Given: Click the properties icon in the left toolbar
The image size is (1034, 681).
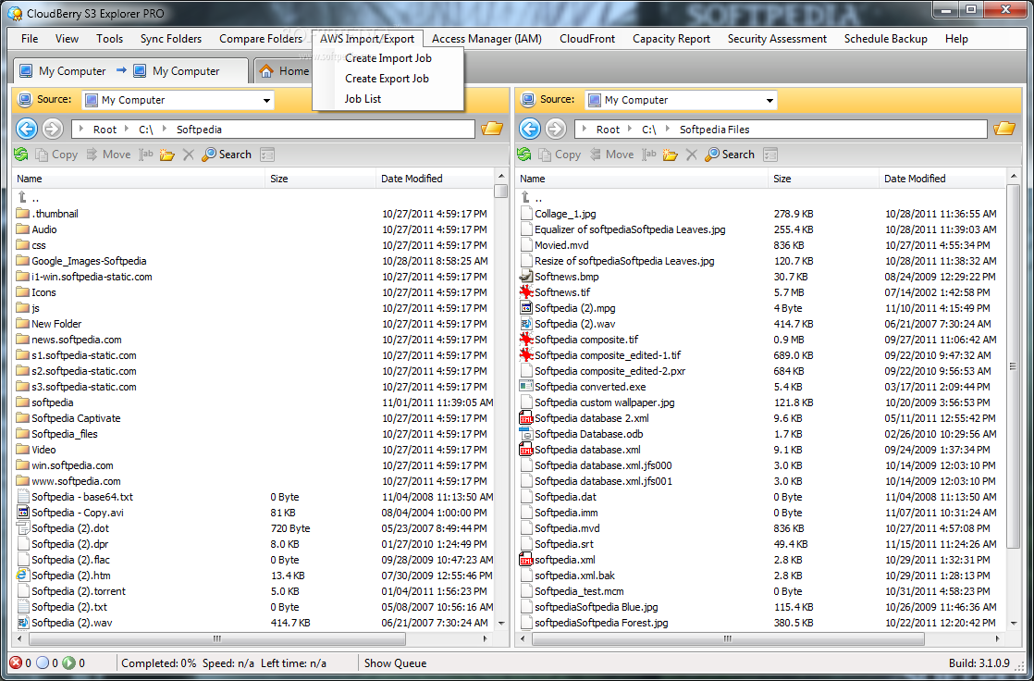Looking at the screenshot, I should [267, 155].
